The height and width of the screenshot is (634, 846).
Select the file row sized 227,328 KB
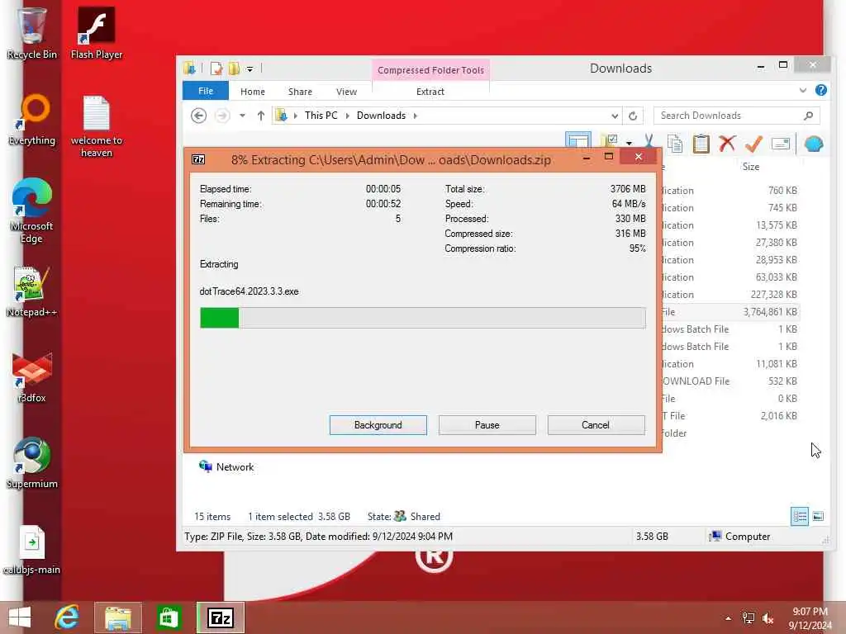[x=730, y=295]
